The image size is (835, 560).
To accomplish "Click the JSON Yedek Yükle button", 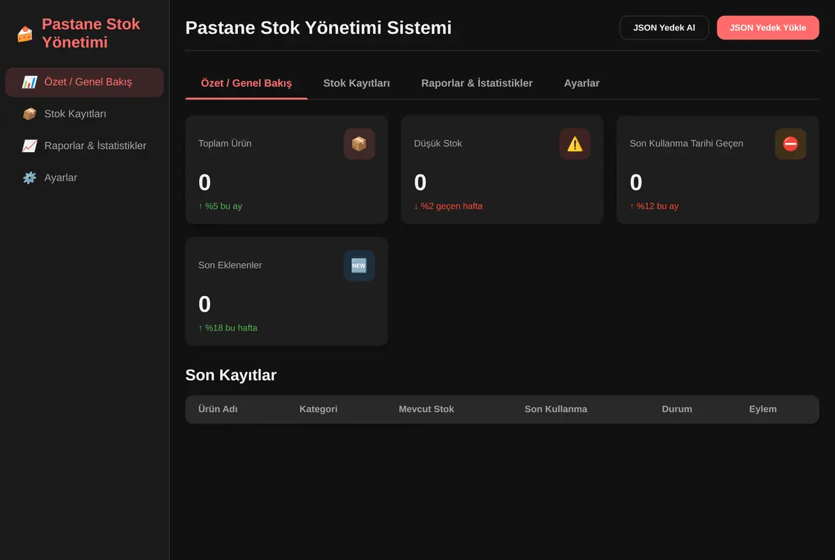I will tap(768, 28).
